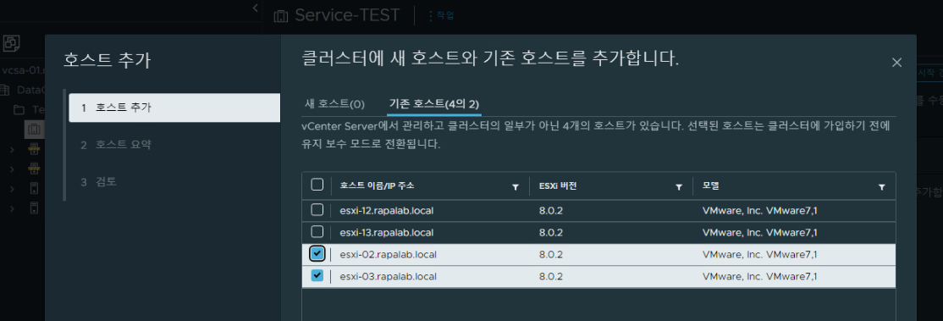Click the Service-TEST cluster icon in header
943x321 pixels.
[281, 16]
